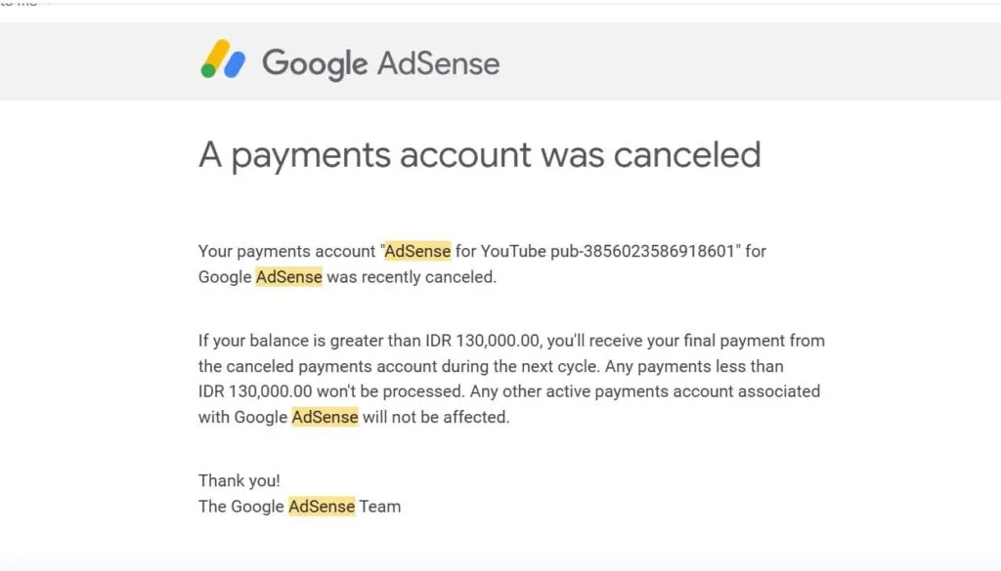1001x571 pixels.
Task: Click highlighted 'AdSense' before 'will not be affected'
Action: (x=325, y=417)
